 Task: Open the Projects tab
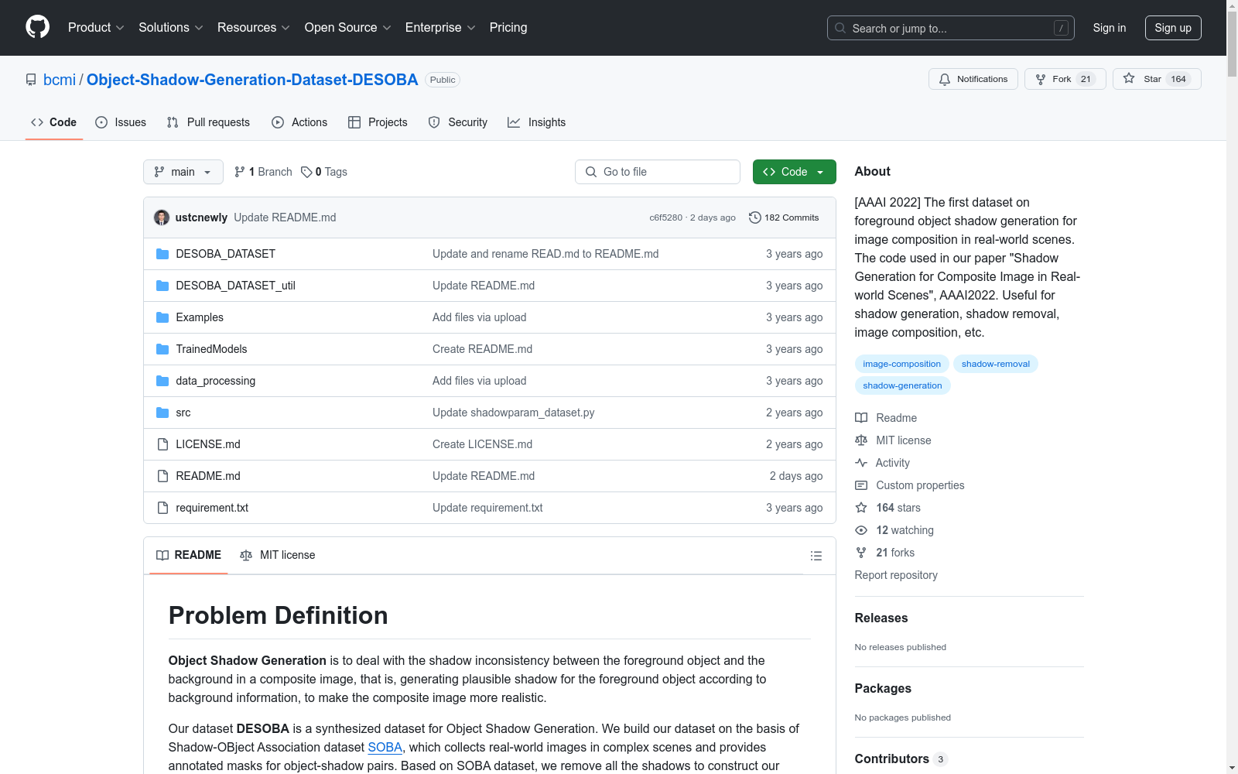[378, 122]
